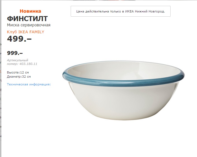The height and width of the screenshot is (157, 197).
Task: Click the Нижний Новгород price notice box
Action: pyautogui.click(x=120, y=11)
